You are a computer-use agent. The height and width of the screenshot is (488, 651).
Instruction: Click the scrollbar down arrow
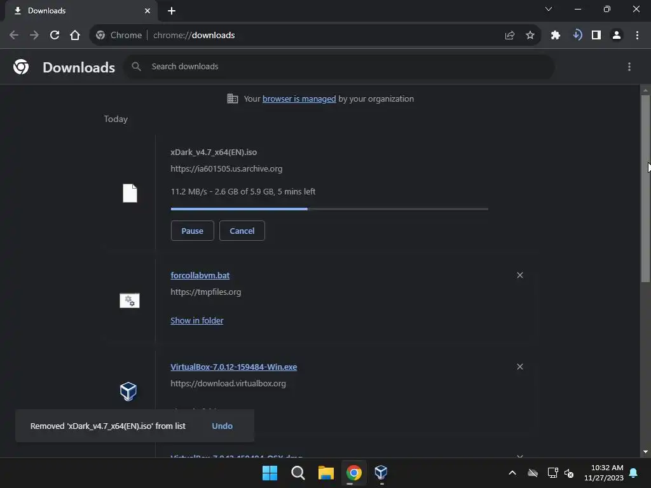pos(645,452)
